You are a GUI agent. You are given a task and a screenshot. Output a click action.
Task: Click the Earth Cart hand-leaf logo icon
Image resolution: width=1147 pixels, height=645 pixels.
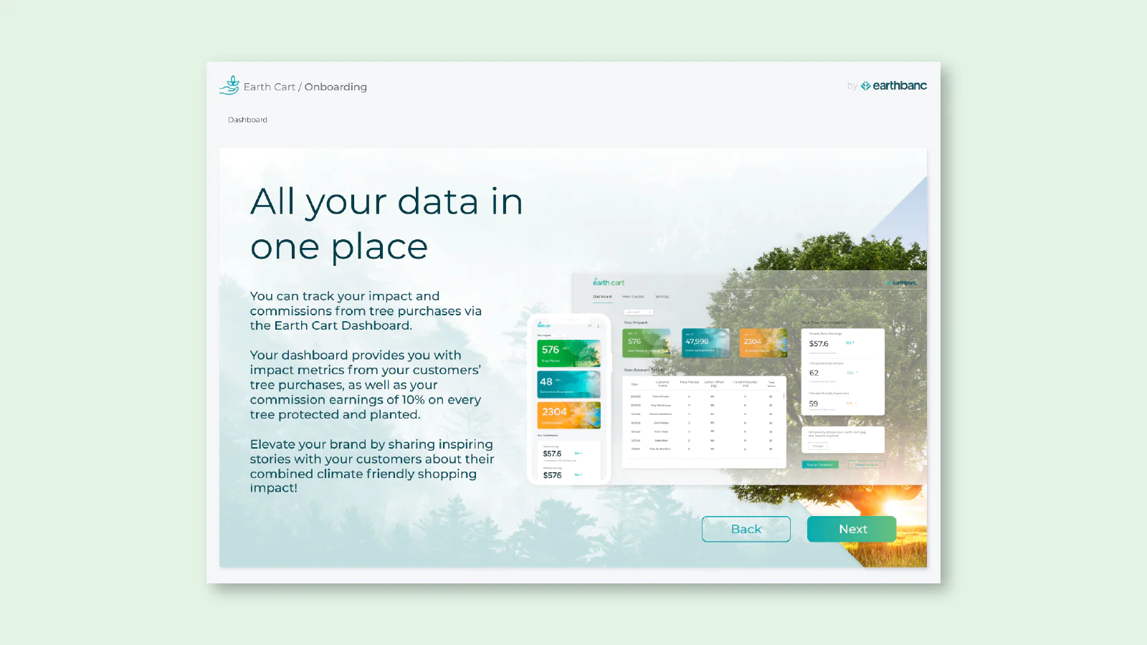[x=229, y=85]
